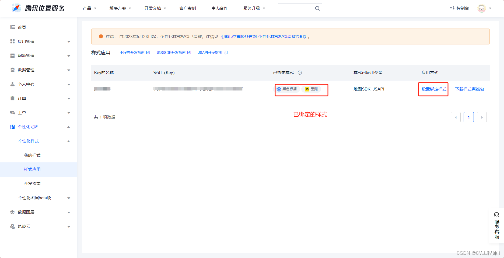The width and height of the screenshot is (504, 258).
Task: Click the 共 1 项数据 text
Action: click(x=105, y=117)
